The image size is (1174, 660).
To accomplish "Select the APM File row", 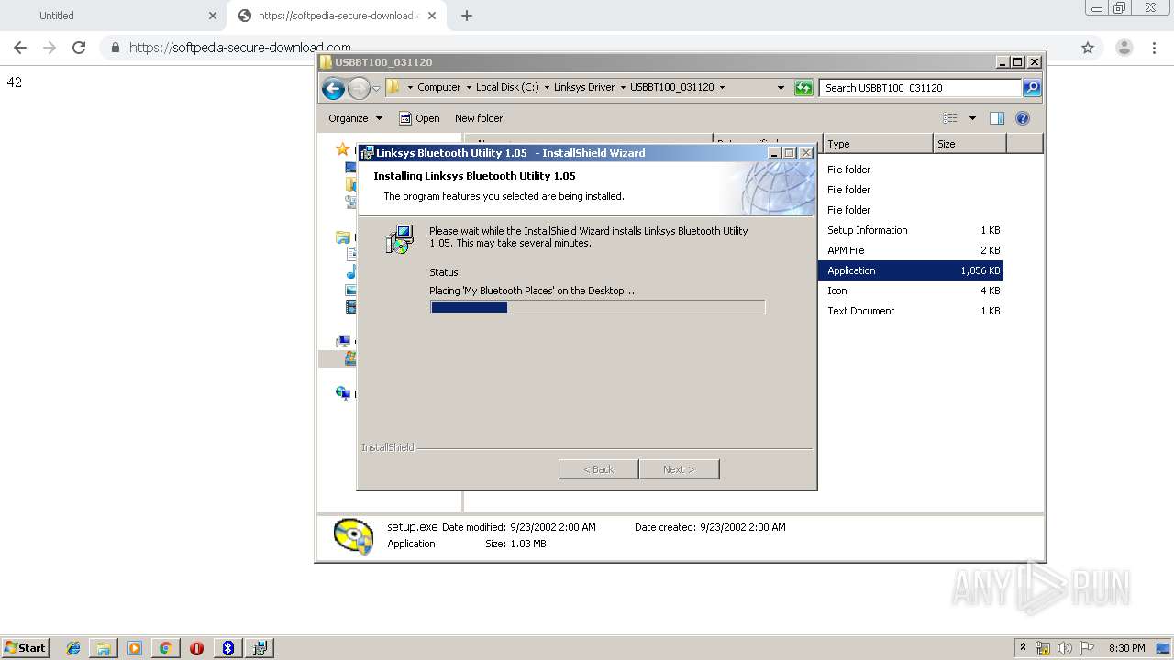I will (911, 250).
